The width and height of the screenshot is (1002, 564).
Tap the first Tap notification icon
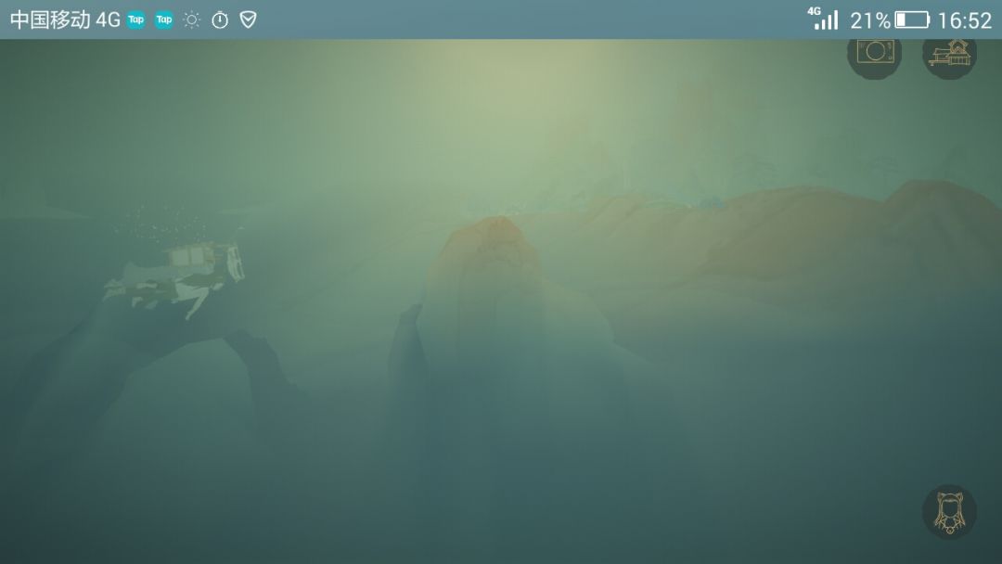coord(135,19)
